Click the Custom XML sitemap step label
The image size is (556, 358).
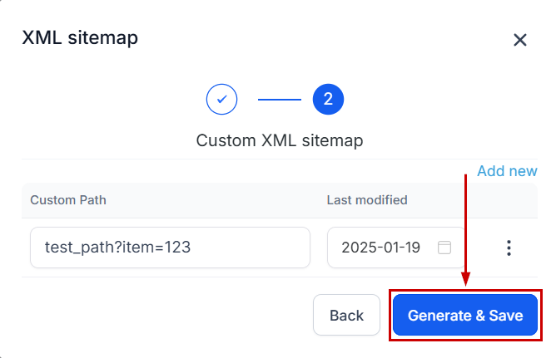pyautogui.click(x=280, y=140)
